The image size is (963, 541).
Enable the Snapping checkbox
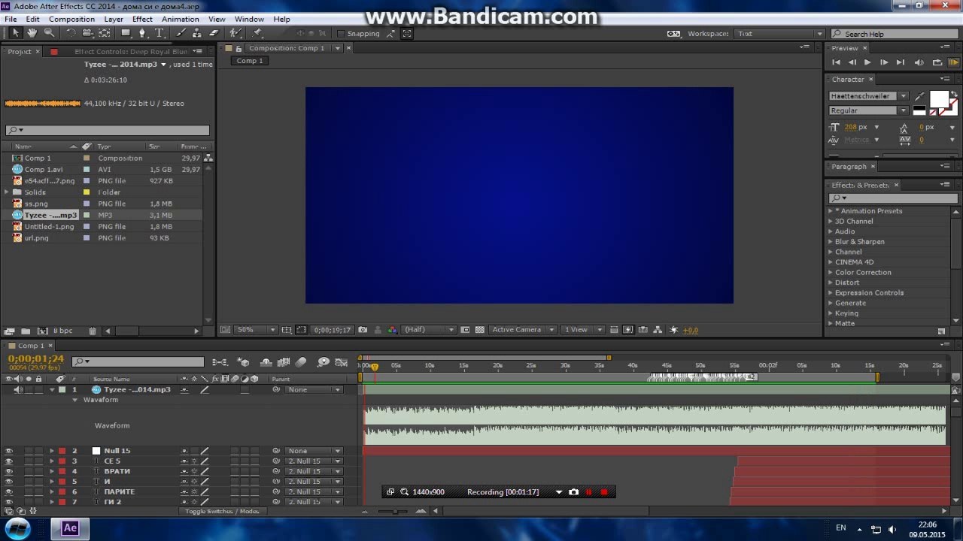pos(341,34)
